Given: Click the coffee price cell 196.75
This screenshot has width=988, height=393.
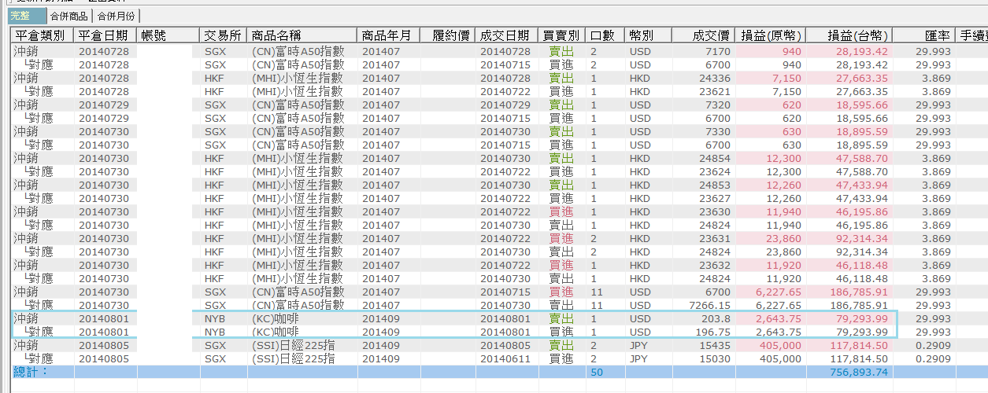Looking at the screenshot, I should pos(704,332).
